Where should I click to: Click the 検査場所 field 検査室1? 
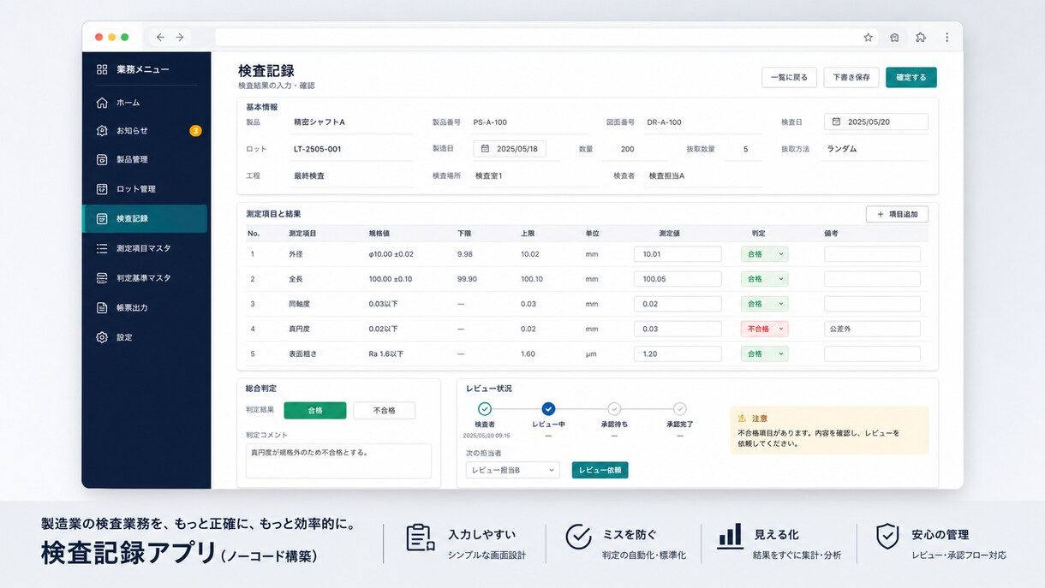tap(534, 175)
